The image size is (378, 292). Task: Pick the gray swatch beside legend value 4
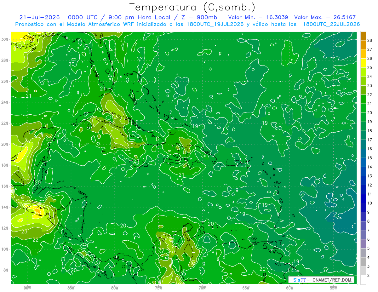pyautogui.click(x=363, y=262)
